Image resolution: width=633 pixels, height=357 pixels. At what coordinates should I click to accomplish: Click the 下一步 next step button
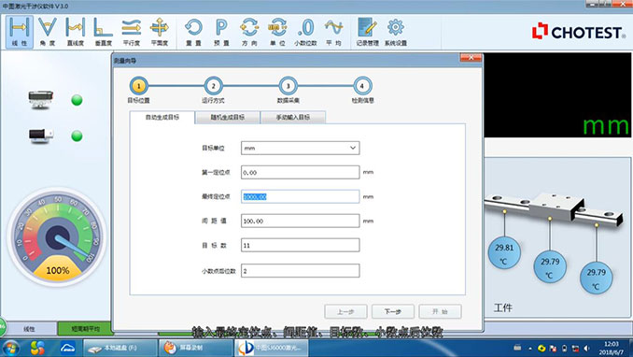click(x=393, y=311)
